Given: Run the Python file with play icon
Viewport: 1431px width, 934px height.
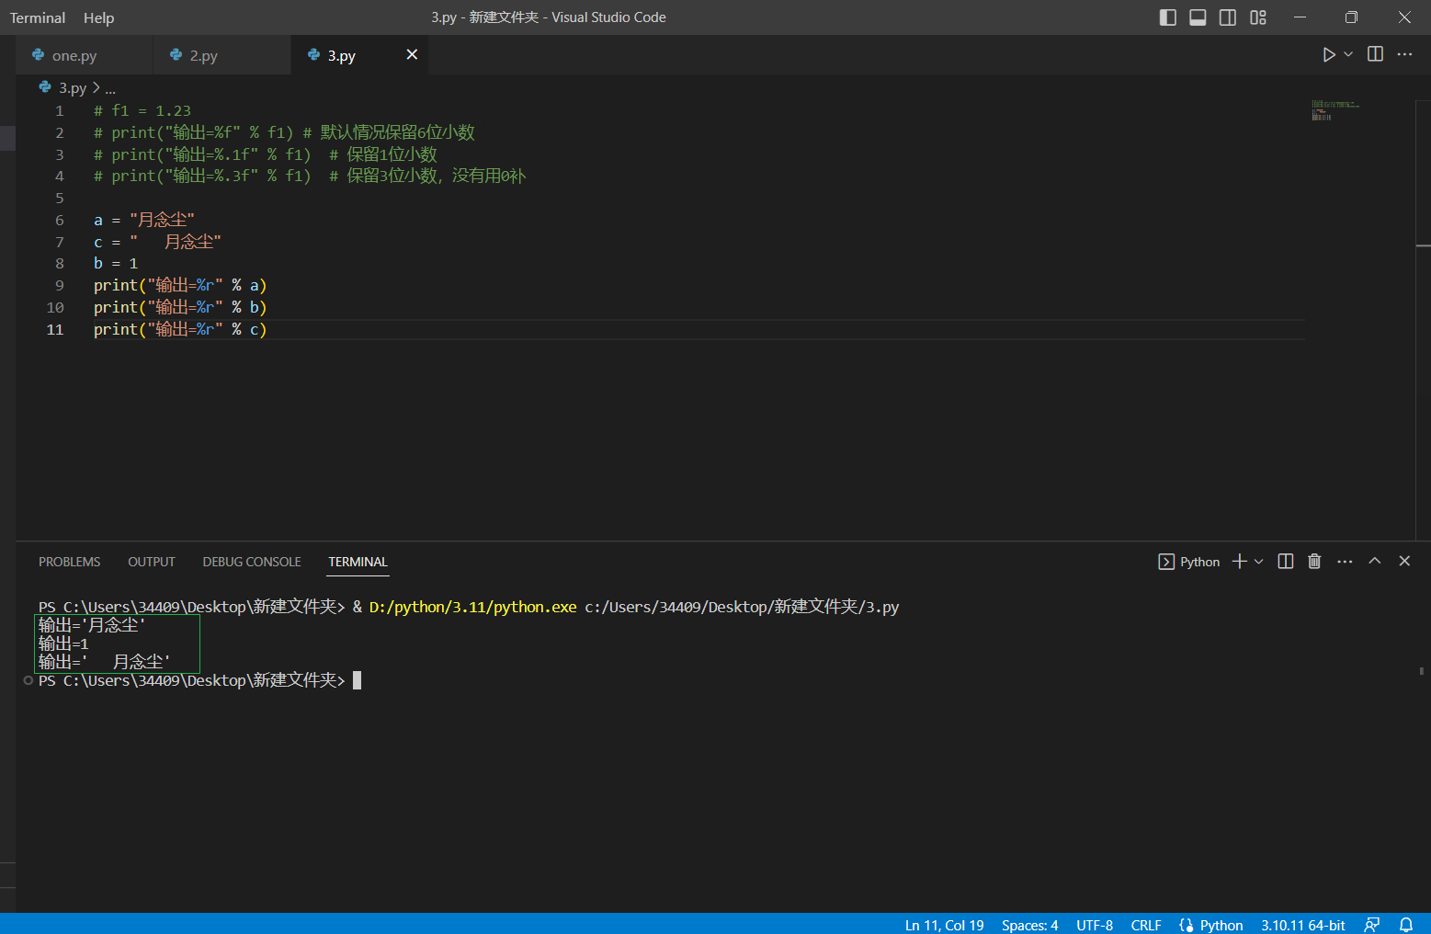Looking at the screenshot, I should [1328, 55].
